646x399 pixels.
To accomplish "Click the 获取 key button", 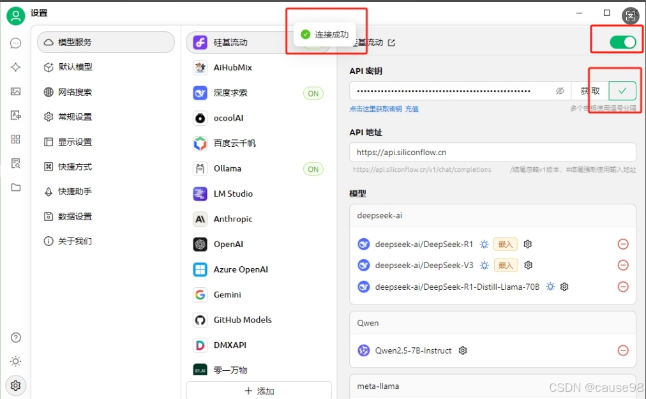I will tap(590, 91).
